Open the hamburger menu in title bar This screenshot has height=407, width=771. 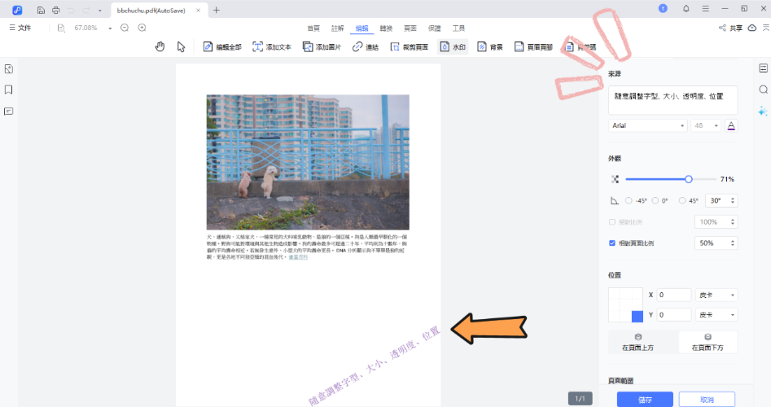(x=705, y=8)
